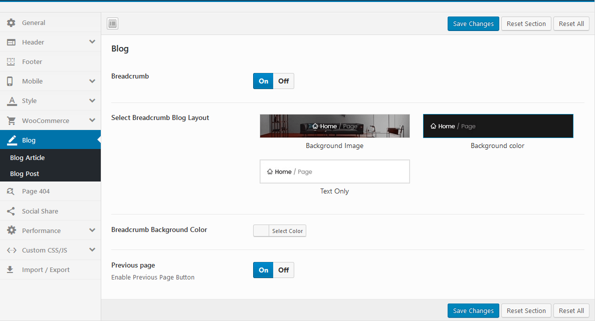The image size is (595, 321).
Task: Click the Custom CSS/JS menu label
Action: point(45,250)
